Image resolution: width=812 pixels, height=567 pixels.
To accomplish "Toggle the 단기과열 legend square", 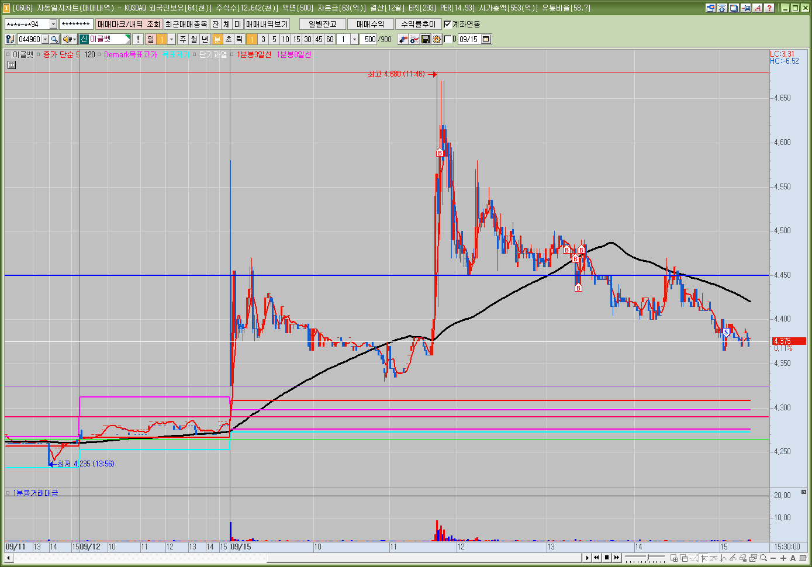I will click(195, 54).
